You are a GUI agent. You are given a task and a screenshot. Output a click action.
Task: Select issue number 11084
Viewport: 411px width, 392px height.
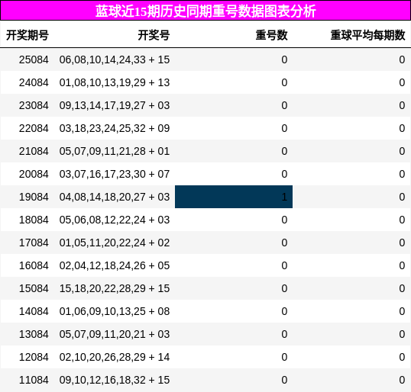[34, 380]
